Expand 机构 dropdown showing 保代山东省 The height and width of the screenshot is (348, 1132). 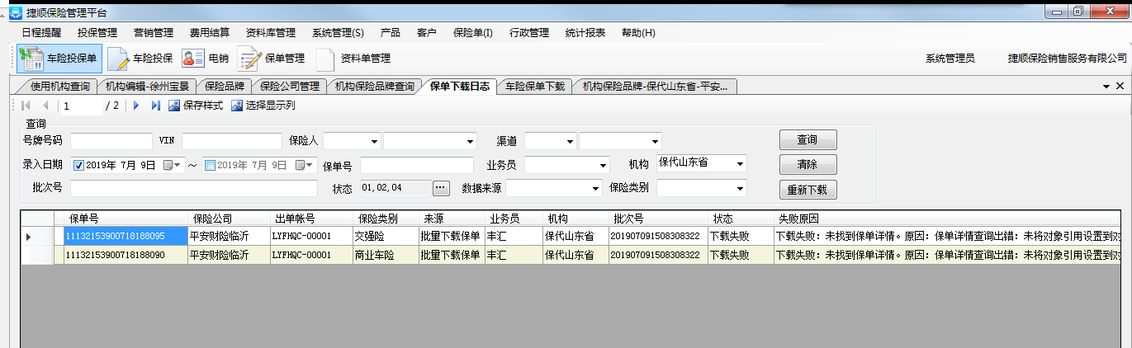(740, 162)
